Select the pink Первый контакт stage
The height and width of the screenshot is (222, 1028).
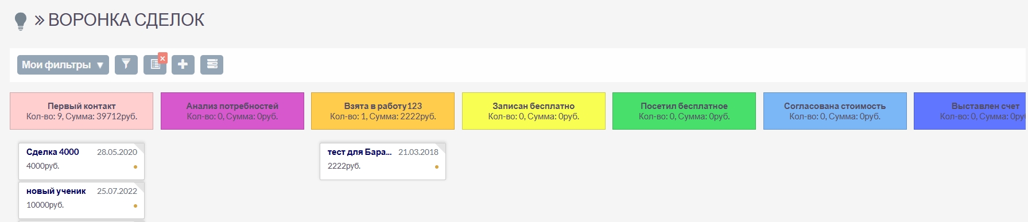click(x=82, y=111)
